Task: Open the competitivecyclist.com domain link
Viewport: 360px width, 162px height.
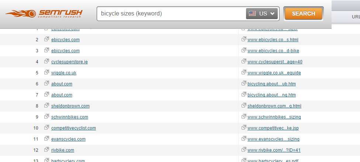Action: (73, 128)
